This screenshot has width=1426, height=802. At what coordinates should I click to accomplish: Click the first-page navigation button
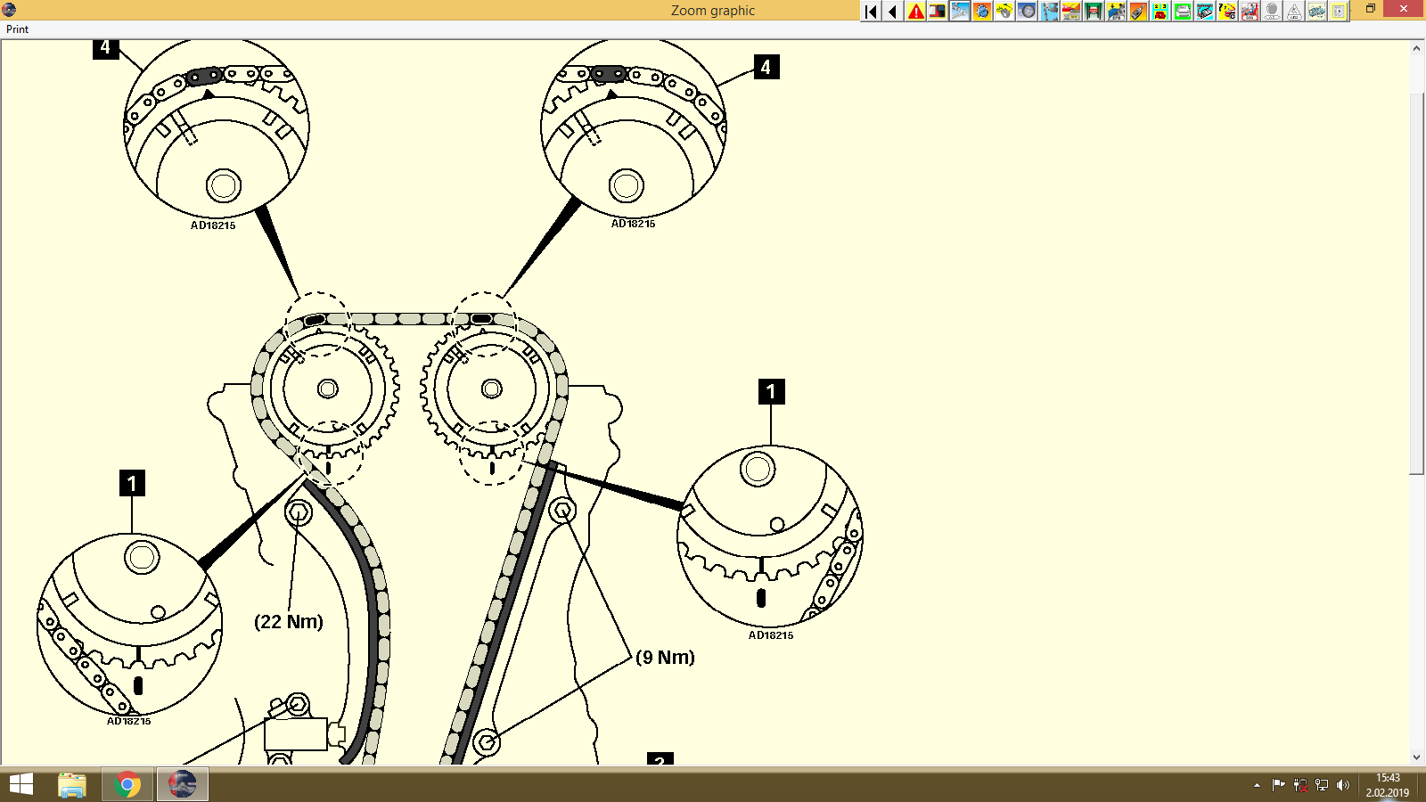[x=870, y=12]
